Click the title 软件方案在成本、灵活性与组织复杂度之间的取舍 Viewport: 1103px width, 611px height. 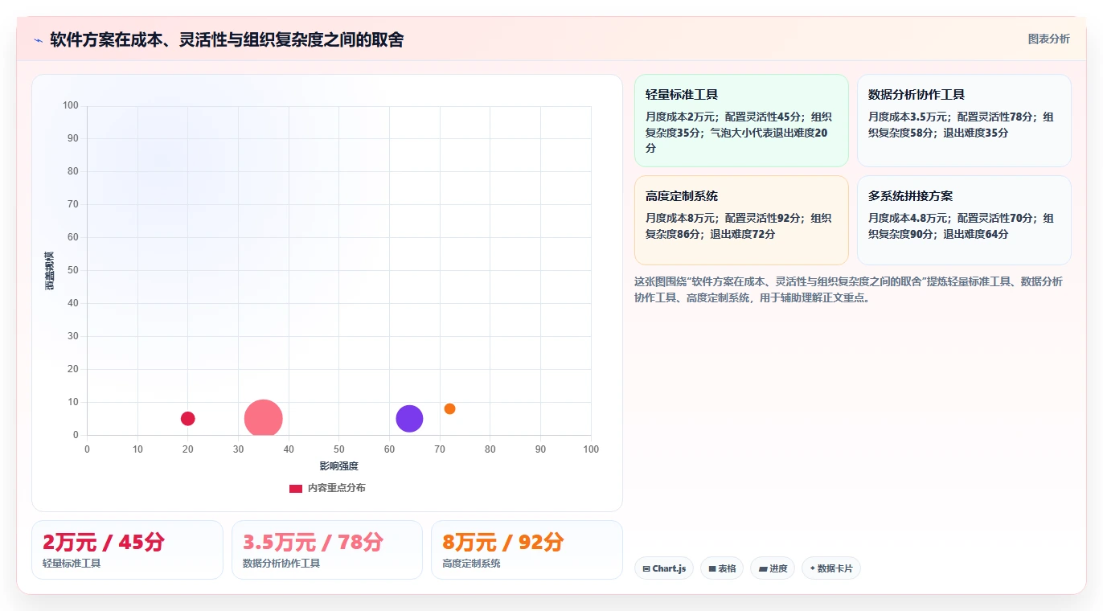coord(227,39)
